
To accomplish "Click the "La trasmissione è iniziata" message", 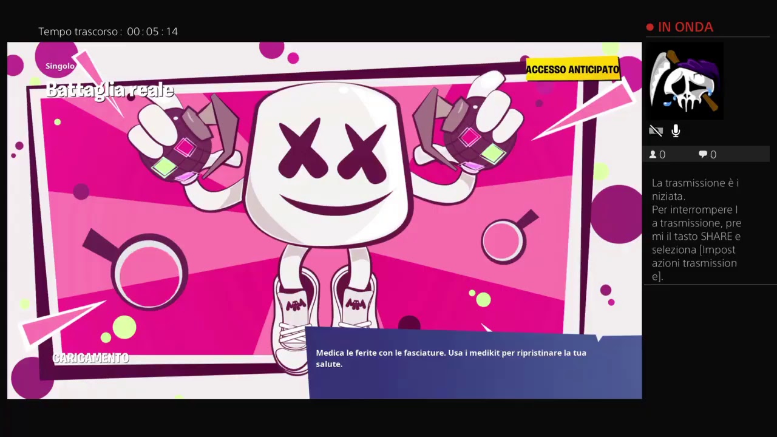I will point(696,189).
